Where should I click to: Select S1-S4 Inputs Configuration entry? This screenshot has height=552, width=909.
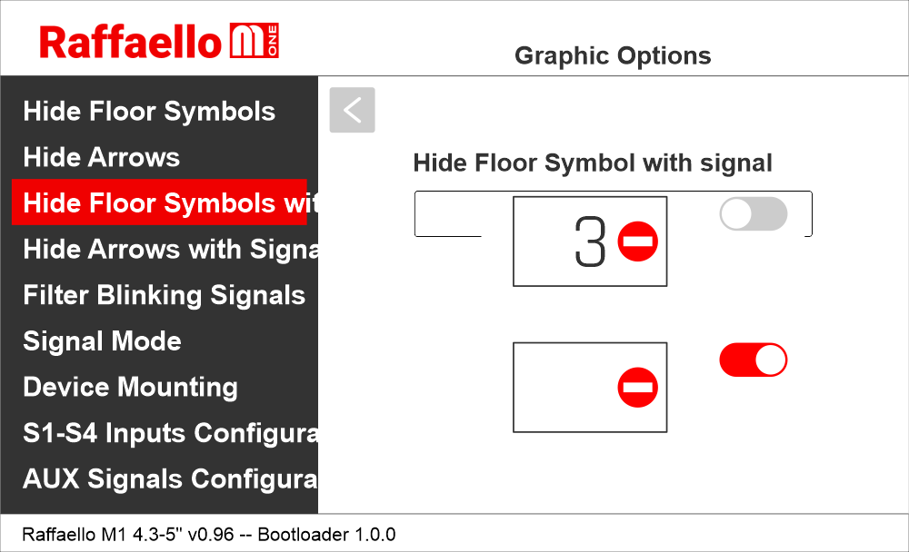click(169, 433)
